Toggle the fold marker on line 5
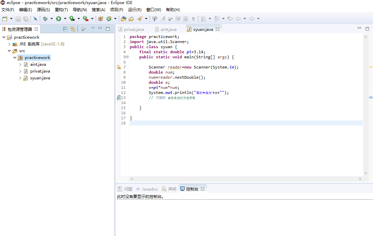Image resolution: width=373 pixels, height=236 pixels. click(127, 57)
